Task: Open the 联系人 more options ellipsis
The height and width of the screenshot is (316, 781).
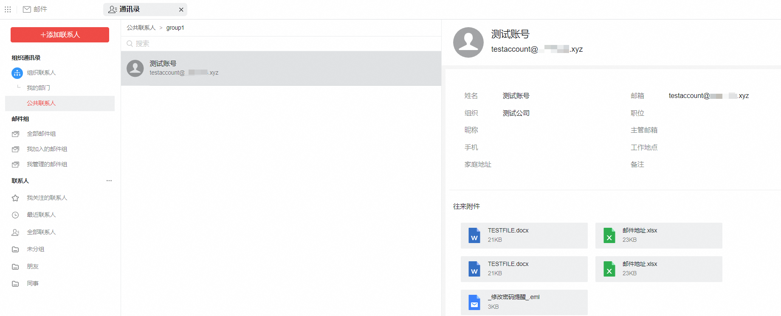Action: pyautogui.click(x=109, y=181)
